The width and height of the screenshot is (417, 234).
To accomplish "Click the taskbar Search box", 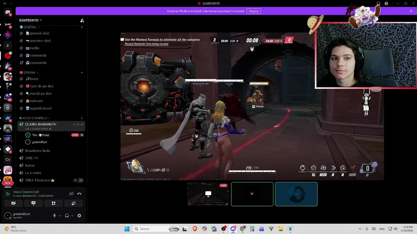I will pyautogui.click(x=157, y=229).
